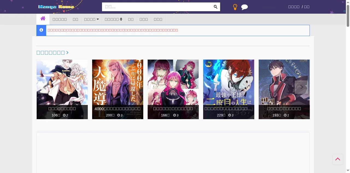Open section heading link with blue chevron
This screenshot has height=173, width=350.
click(x=52, y=52)
